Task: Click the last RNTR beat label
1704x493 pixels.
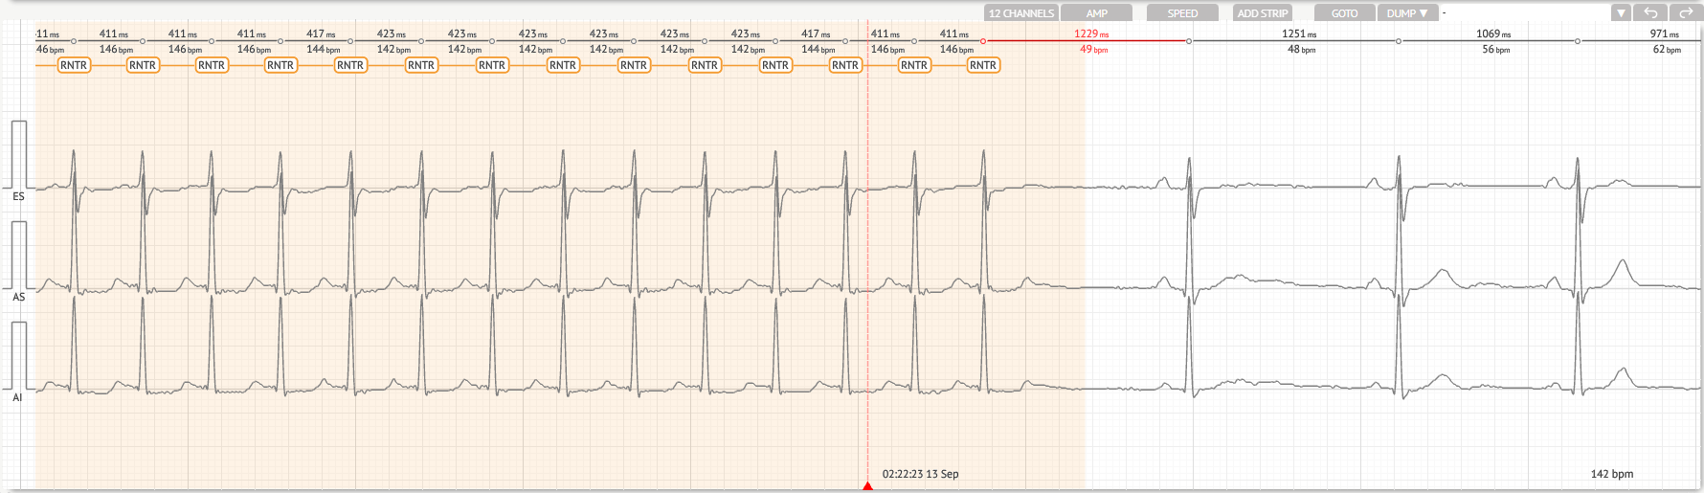Action: coord(983,65)
